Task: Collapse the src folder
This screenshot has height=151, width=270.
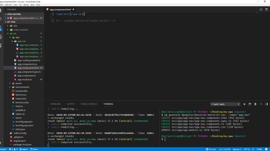Action: (x=15, y=34)
